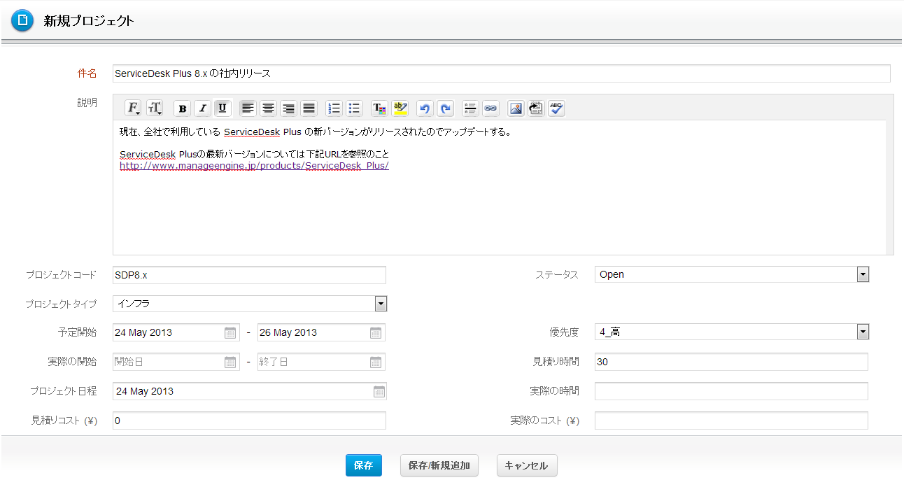Click the 26 May 2013 end field

point(321,333)
